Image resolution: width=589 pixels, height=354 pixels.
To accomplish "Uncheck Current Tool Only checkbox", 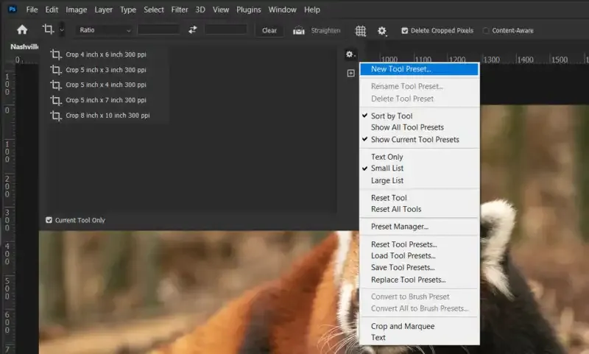I will [49, 220].
